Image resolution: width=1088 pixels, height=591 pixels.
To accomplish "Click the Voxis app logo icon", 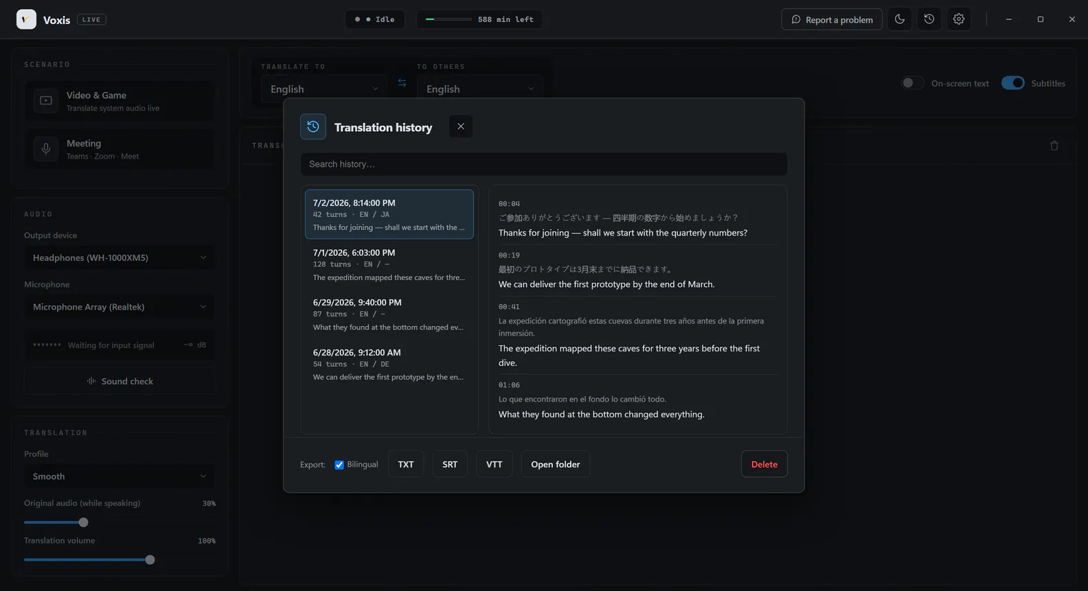I will (26, 19).
